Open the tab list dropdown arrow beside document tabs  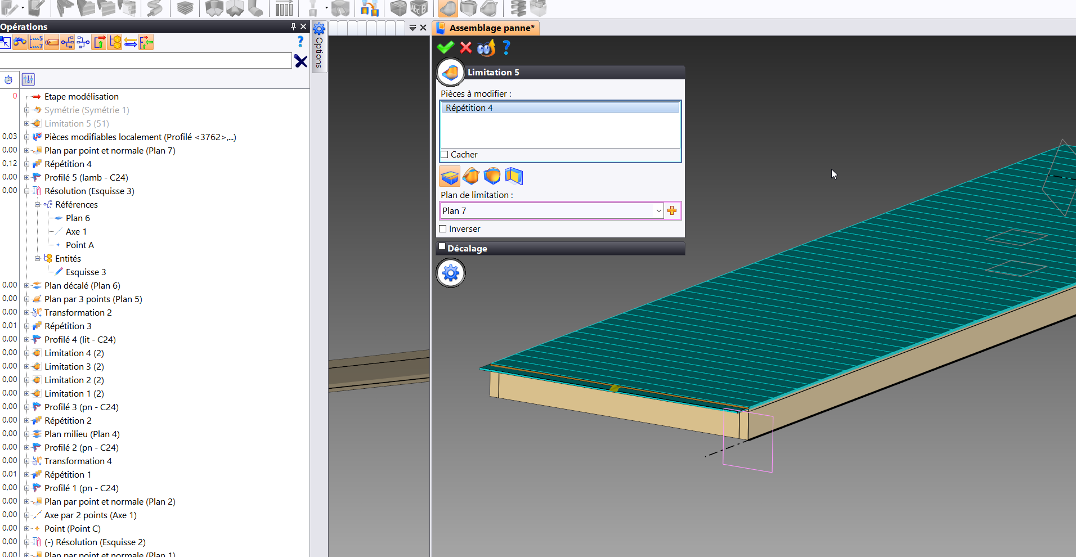click(413, 28)
